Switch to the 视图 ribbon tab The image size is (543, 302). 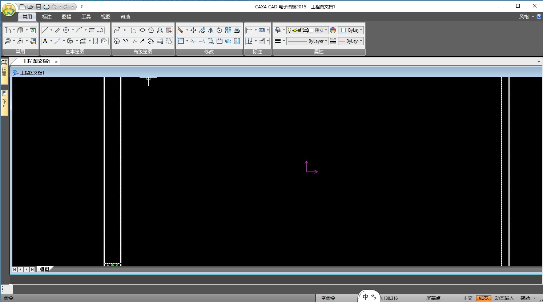click(x=106, y=17)
